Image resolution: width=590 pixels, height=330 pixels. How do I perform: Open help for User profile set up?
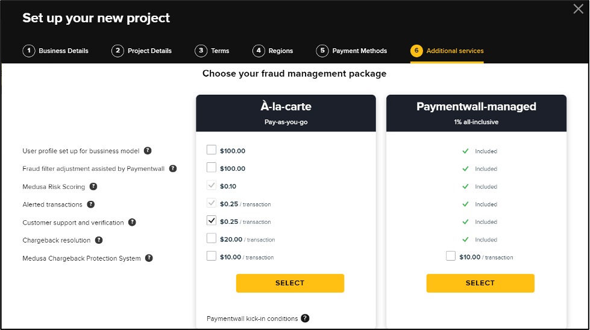pyautogui.click(x=148, y=151)
